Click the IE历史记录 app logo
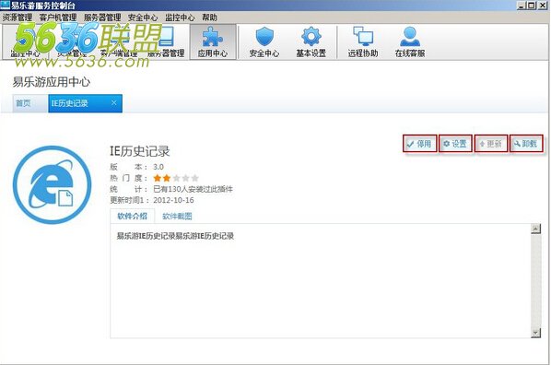551x365 pixels. pyautogui.click(x=52, y=185)
